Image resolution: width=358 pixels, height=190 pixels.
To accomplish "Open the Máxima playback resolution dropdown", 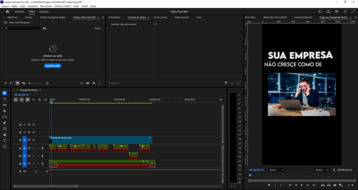I will click(322, 170).
